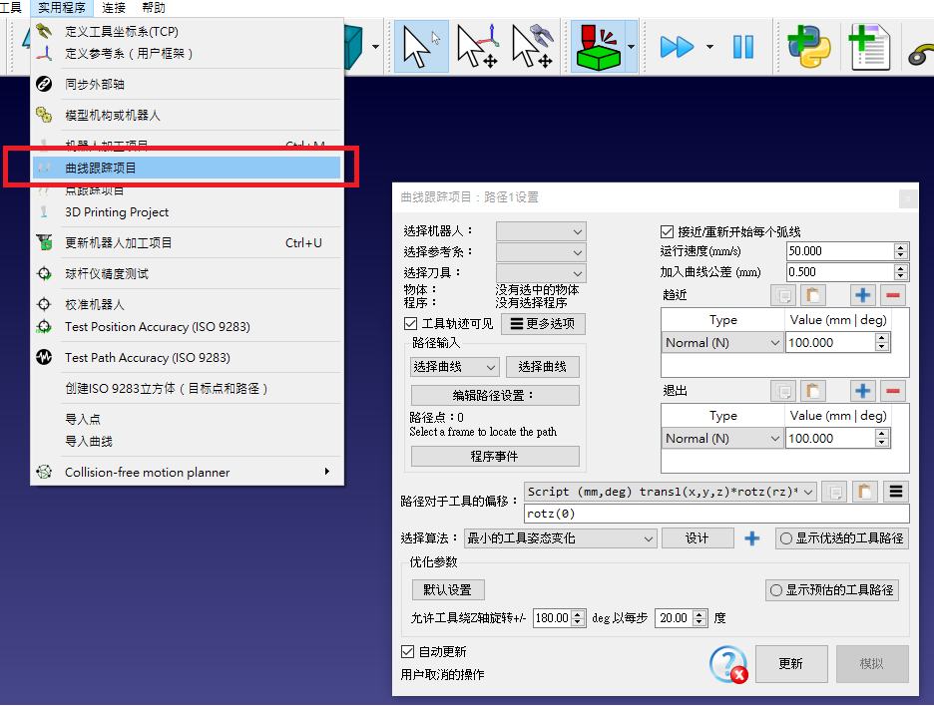Screen dimensions: 934x706
Task: Choose 导入点 menu entry
Action: click(187, 419)
